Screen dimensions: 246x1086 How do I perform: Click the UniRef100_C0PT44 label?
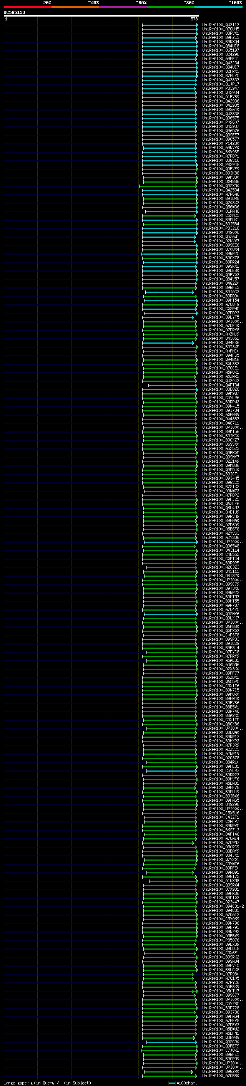point(221,559)
